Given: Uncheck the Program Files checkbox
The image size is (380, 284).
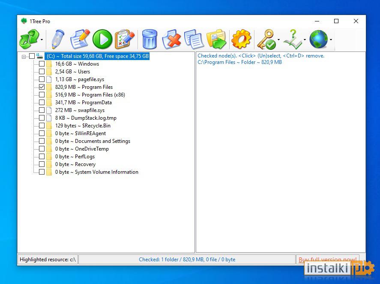Looking at the screenshot, I should pos(42,87).
